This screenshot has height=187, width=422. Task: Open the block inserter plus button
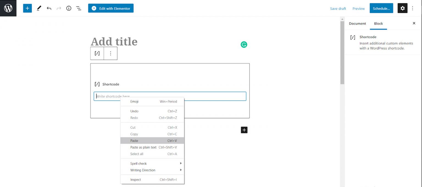coord(27,8)
